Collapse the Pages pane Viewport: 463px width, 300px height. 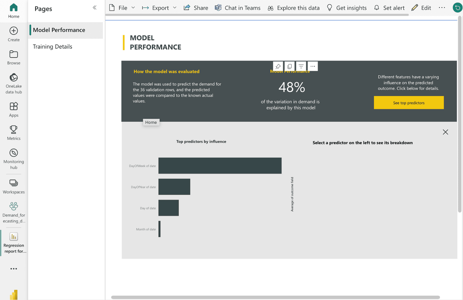94,7
